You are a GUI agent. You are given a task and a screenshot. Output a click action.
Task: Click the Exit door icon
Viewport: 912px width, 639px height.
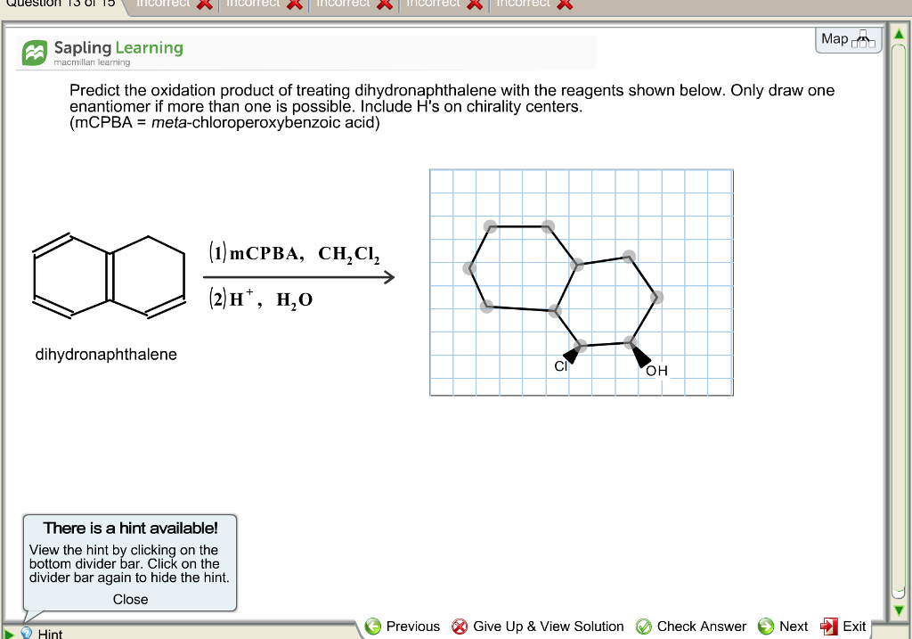pyautogui.click(x=828, y=627)
